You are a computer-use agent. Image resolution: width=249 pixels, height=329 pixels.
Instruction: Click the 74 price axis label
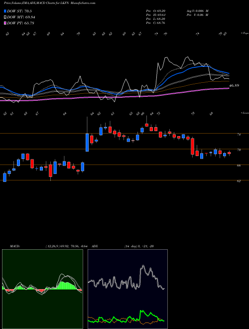pyautogui.click(x=239, y=135)
